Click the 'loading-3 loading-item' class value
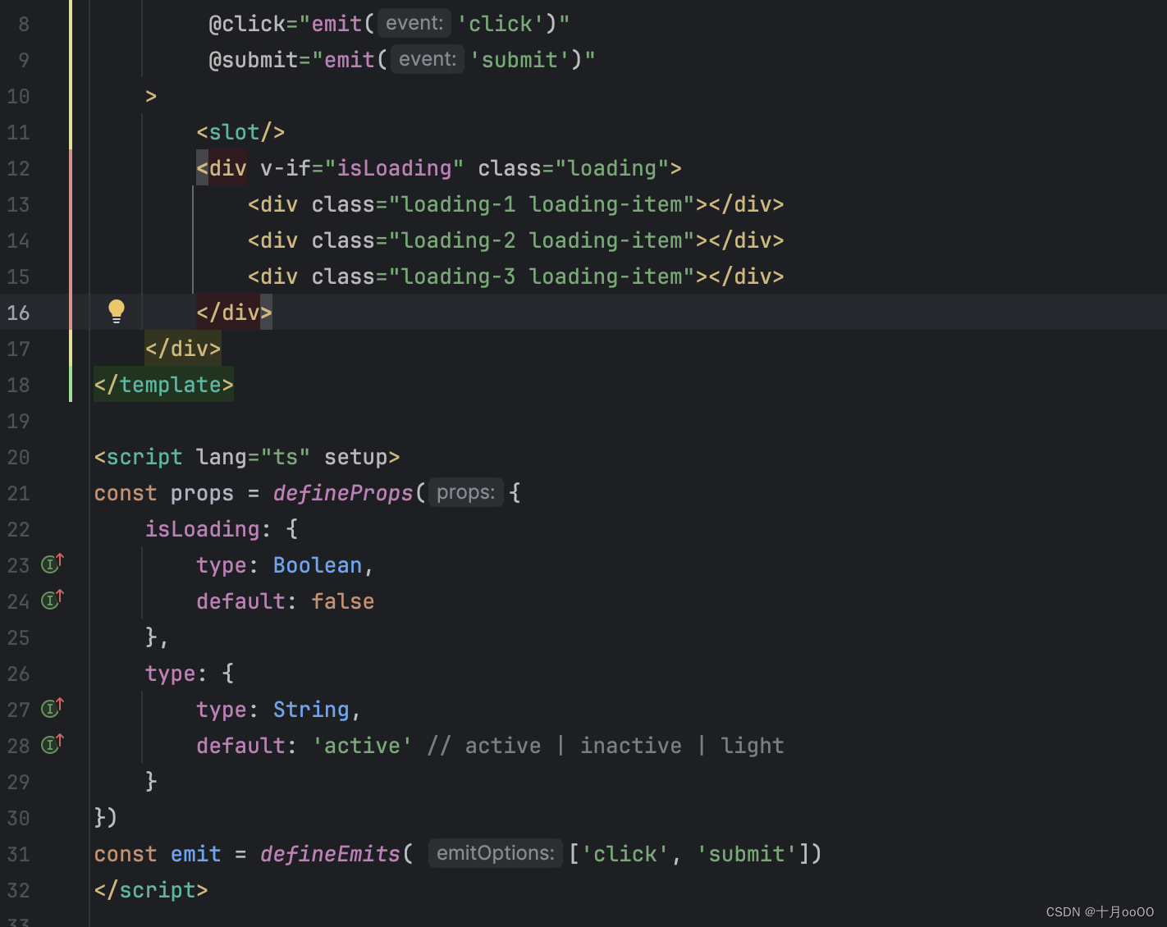The width and height of the screenshot is (1167, 927). [x=542, y=276]
